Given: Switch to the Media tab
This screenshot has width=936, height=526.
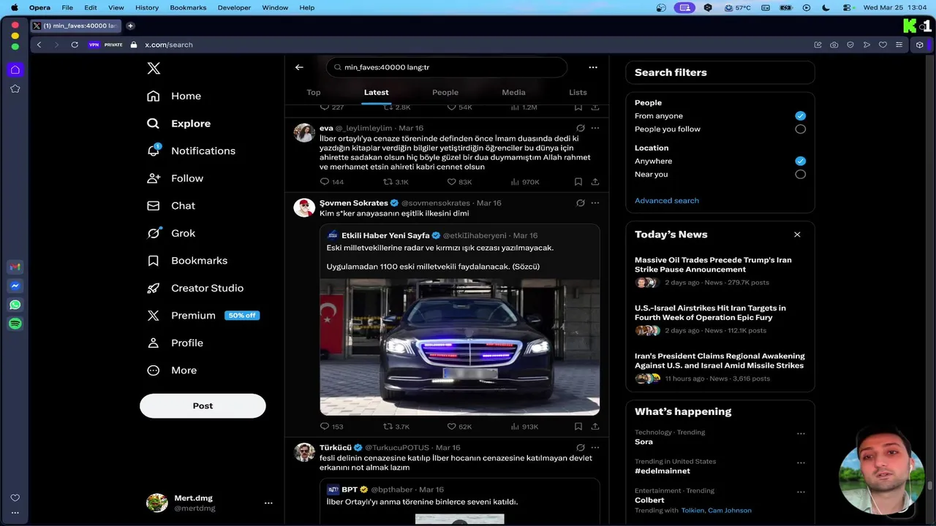Looking at the screenshot, I should point(513,92).
